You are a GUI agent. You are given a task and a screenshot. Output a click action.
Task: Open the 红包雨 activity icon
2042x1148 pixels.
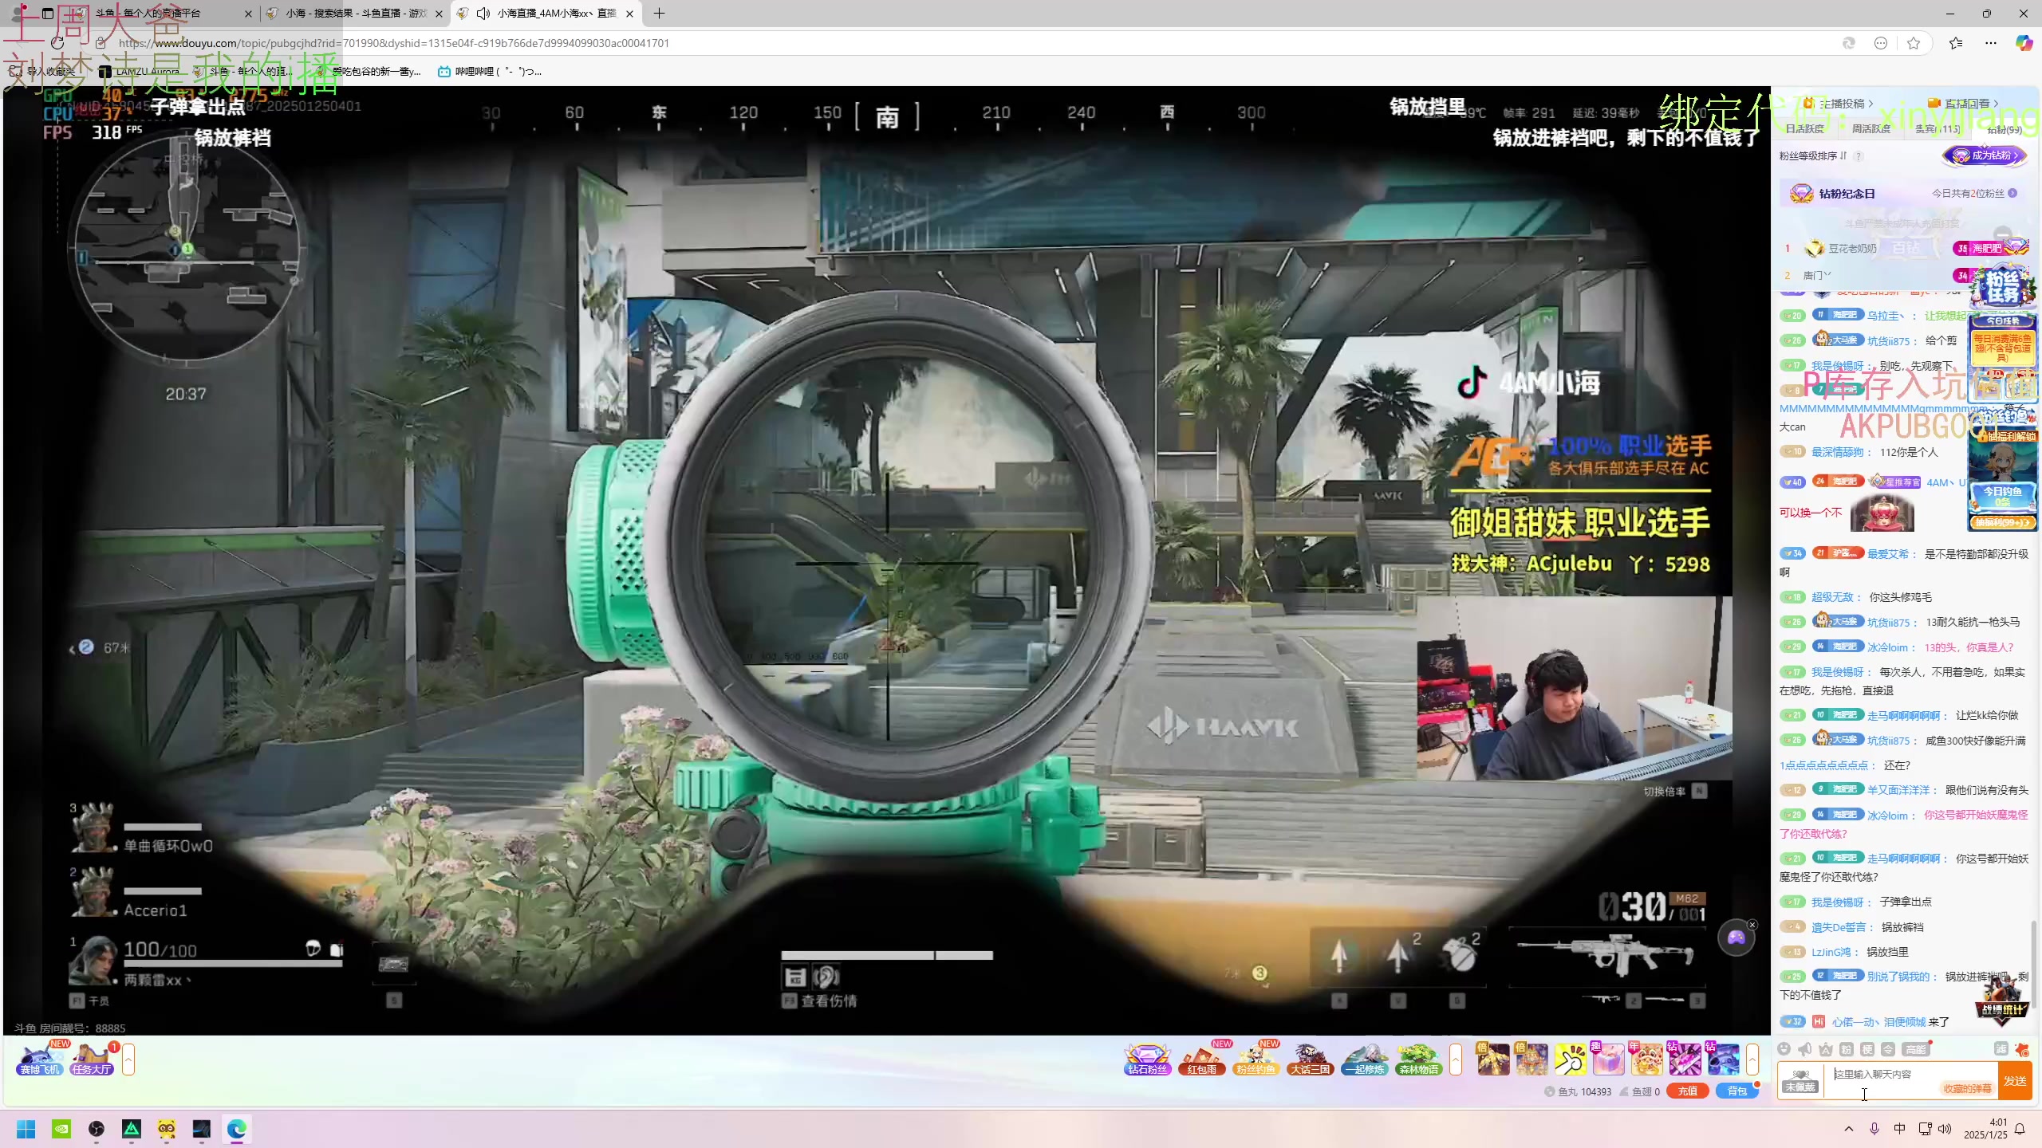pyautogui.click(x=1201, y=1060)
